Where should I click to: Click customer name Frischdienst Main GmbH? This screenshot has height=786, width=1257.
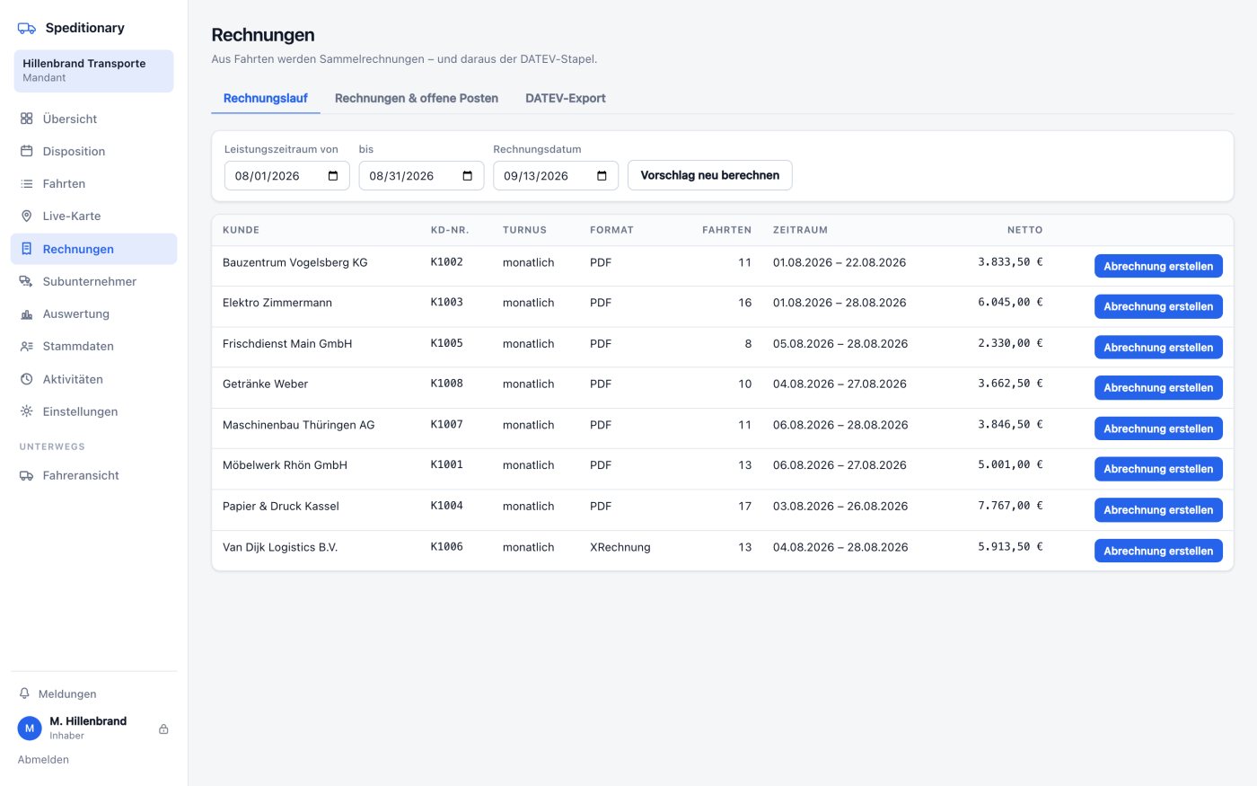tap(287, 343)
